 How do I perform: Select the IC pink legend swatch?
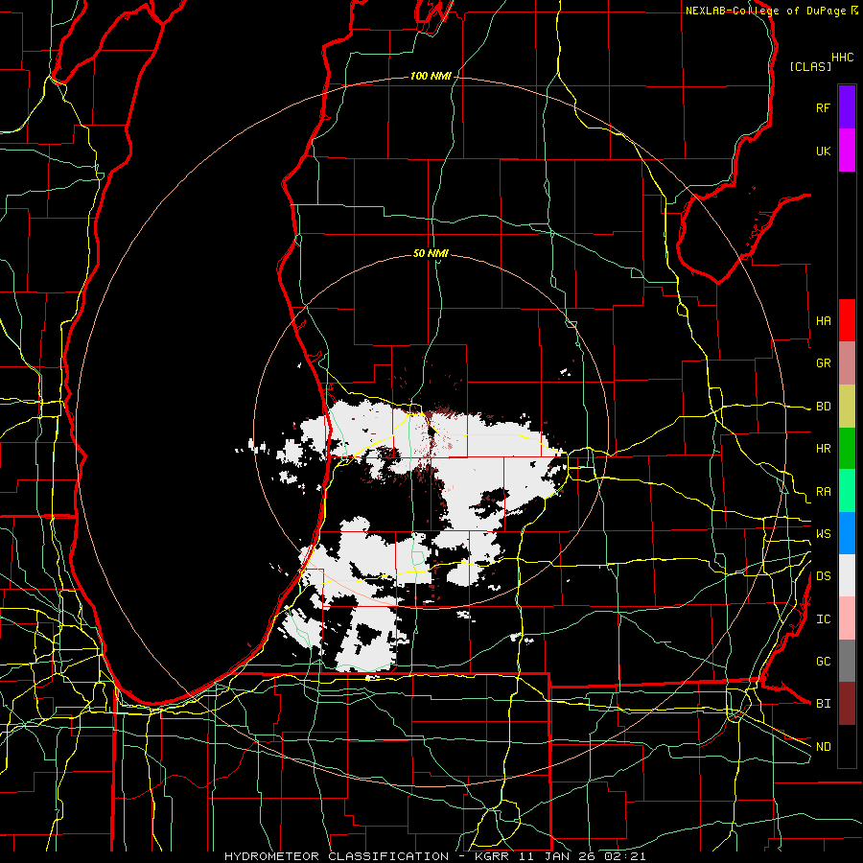[x=847, y=618]
